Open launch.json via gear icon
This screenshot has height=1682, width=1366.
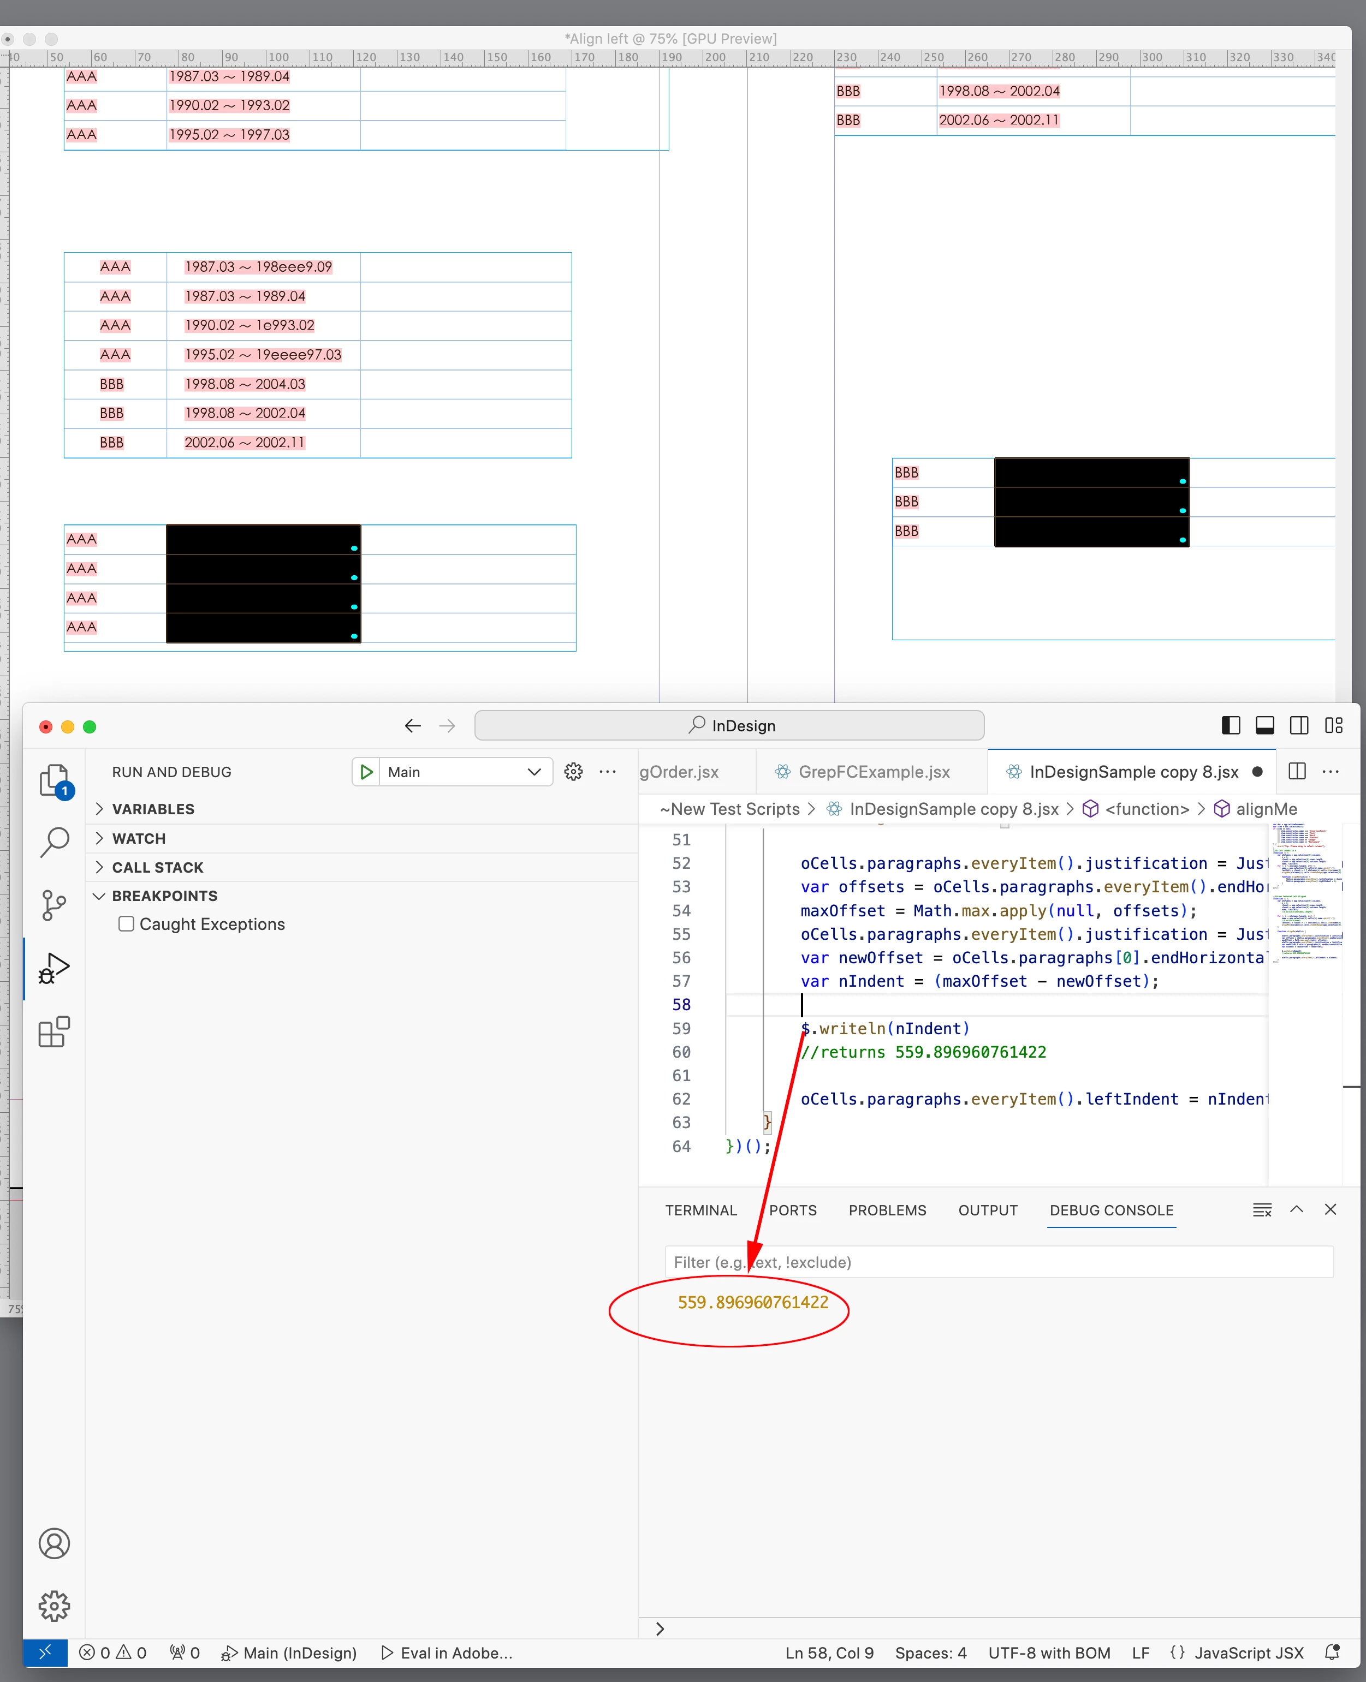(574, 772)
